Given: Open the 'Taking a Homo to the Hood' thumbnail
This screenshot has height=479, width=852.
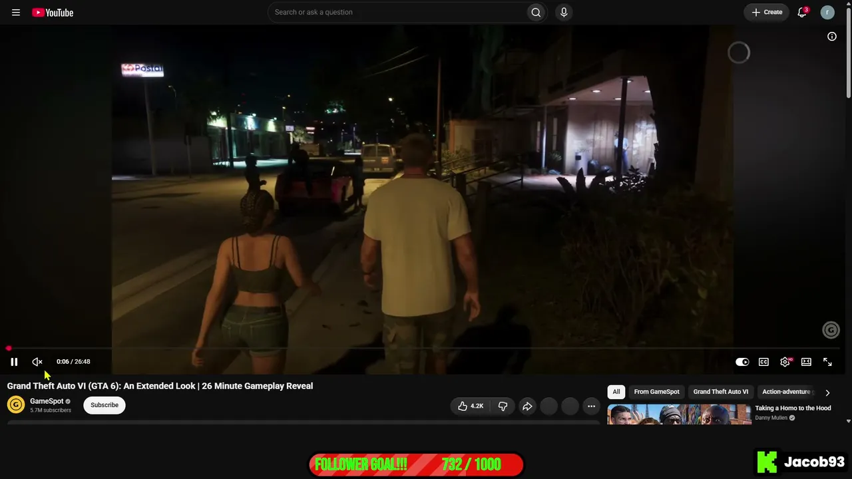Looking at the screenshot, I should (679, 414).
